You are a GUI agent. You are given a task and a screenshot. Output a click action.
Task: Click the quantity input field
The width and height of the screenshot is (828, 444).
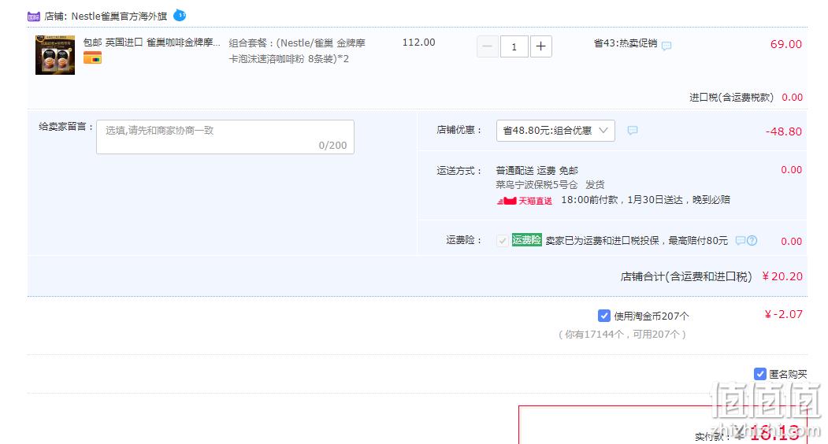point(514,46)
